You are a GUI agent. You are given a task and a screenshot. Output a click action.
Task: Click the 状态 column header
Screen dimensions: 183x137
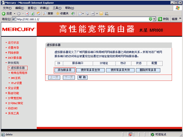[139, 63]
